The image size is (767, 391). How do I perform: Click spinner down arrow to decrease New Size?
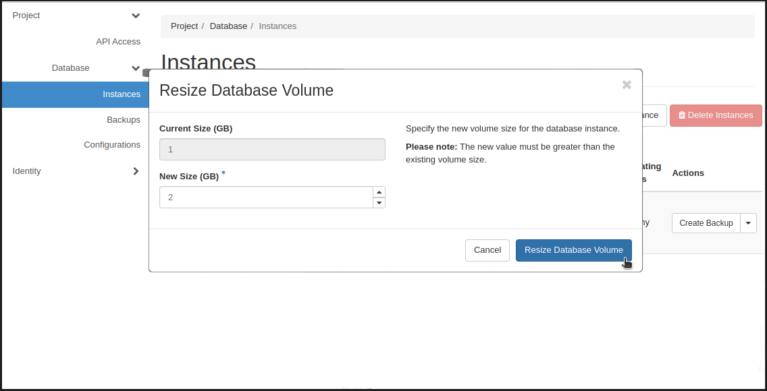click(379, 202)
